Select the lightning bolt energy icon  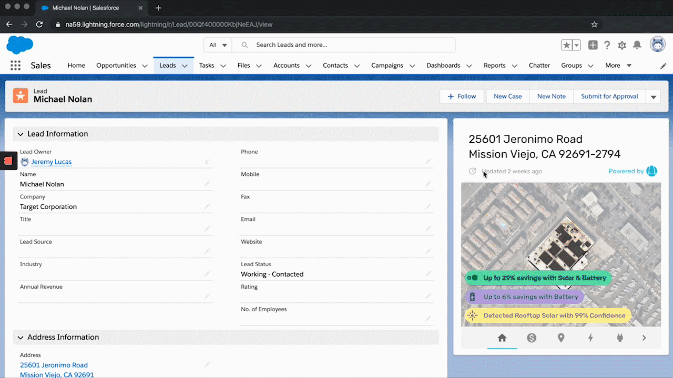click(x=590, y=338)
